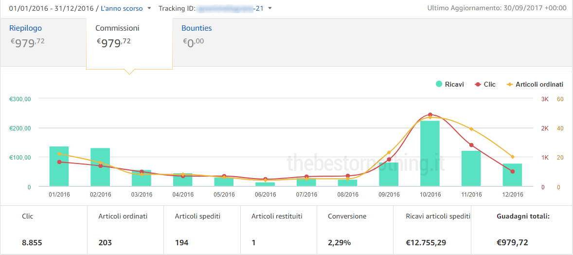The height and width of the screenshot is (255, 573).
Task: Click the date range 01/01/2016 - 31/12/2016
Action: 51,8
